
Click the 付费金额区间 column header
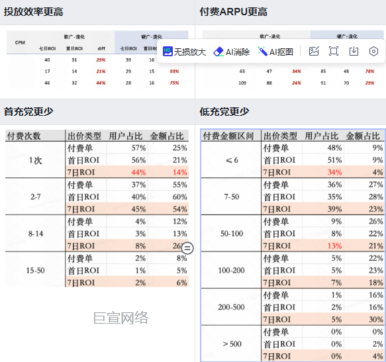pyautogui.click(x=228, y=136)
